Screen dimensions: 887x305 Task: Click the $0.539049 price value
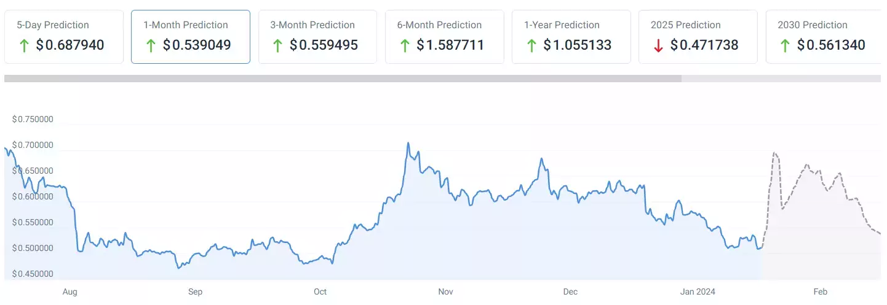[197, 45]
